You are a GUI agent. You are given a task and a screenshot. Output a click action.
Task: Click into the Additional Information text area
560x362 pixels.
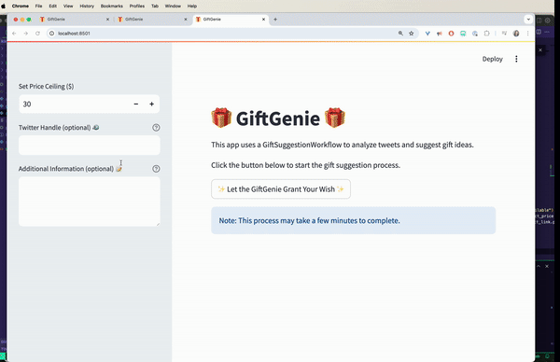tap(90, 202)
